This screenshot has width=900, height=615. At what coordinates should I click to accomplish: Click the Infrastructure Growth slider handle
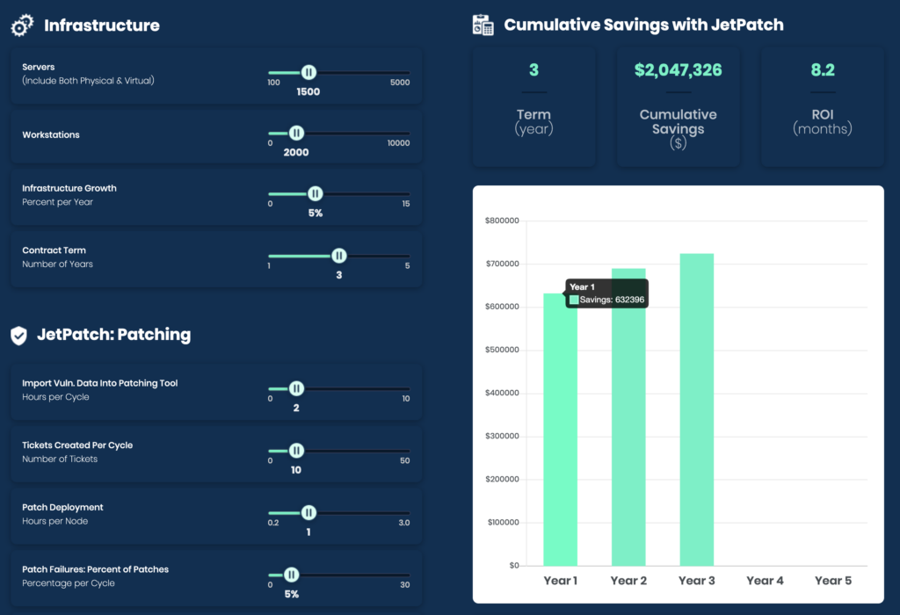click(316, 194)
